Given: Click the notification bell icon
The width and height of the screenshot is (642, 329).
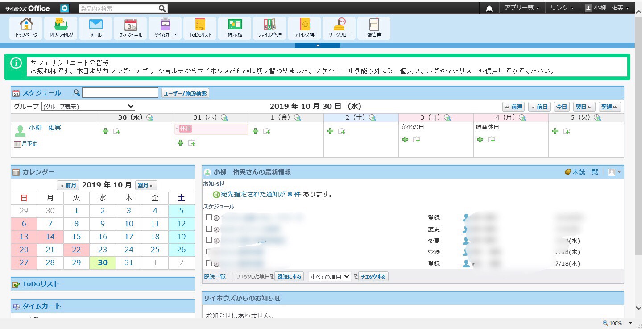Looking at the screenshot, I should tap(489, 8).
